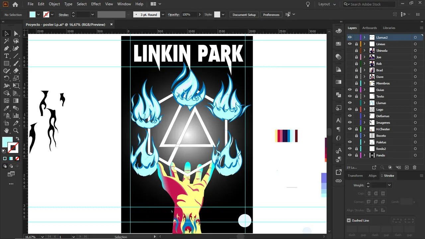
Task: Toggle visibility of Texto layer
Action: 350,96
